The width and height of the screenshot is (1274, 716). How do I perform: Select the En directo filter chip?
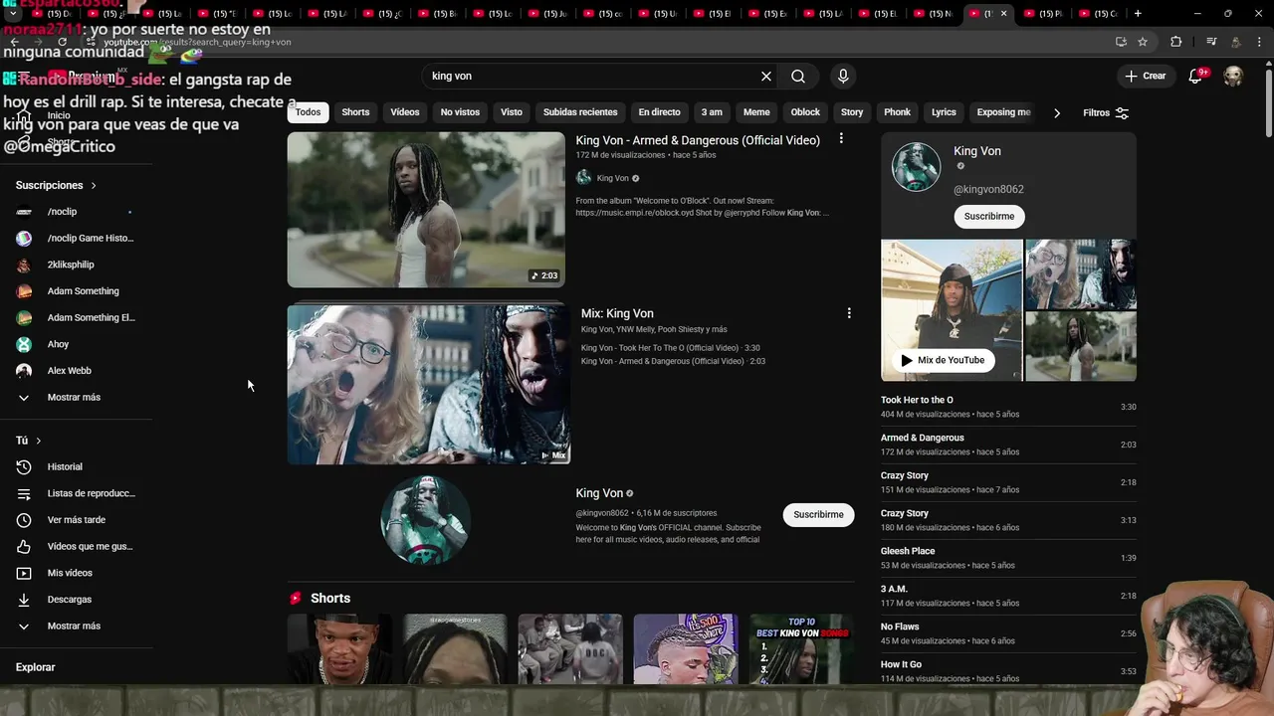click(x=660, y=112)
